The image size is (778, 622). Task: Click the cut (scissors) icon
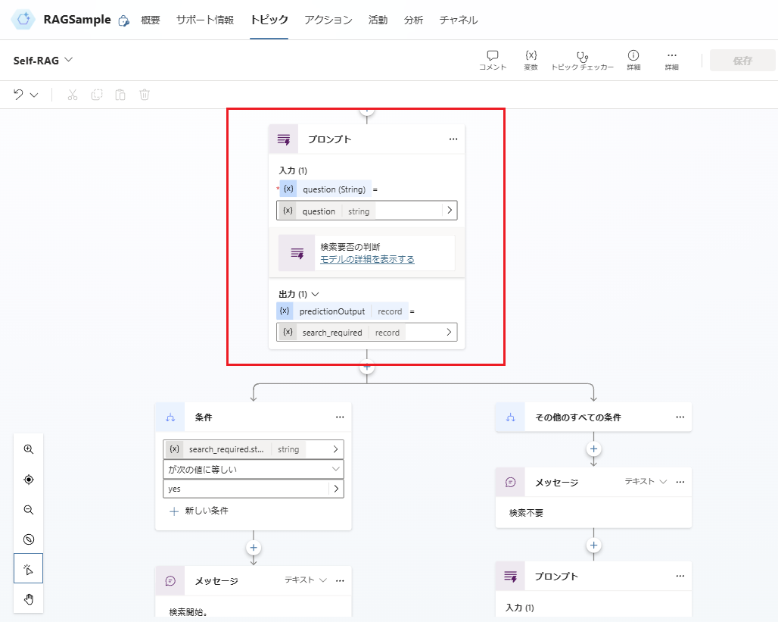tap(72, 95)
